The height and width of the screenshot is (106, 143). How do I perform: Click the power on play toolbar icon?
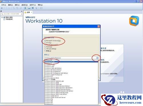point(2,8)
